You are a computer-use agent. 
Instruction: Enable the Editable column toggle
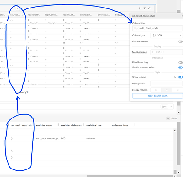coord(180,42)
